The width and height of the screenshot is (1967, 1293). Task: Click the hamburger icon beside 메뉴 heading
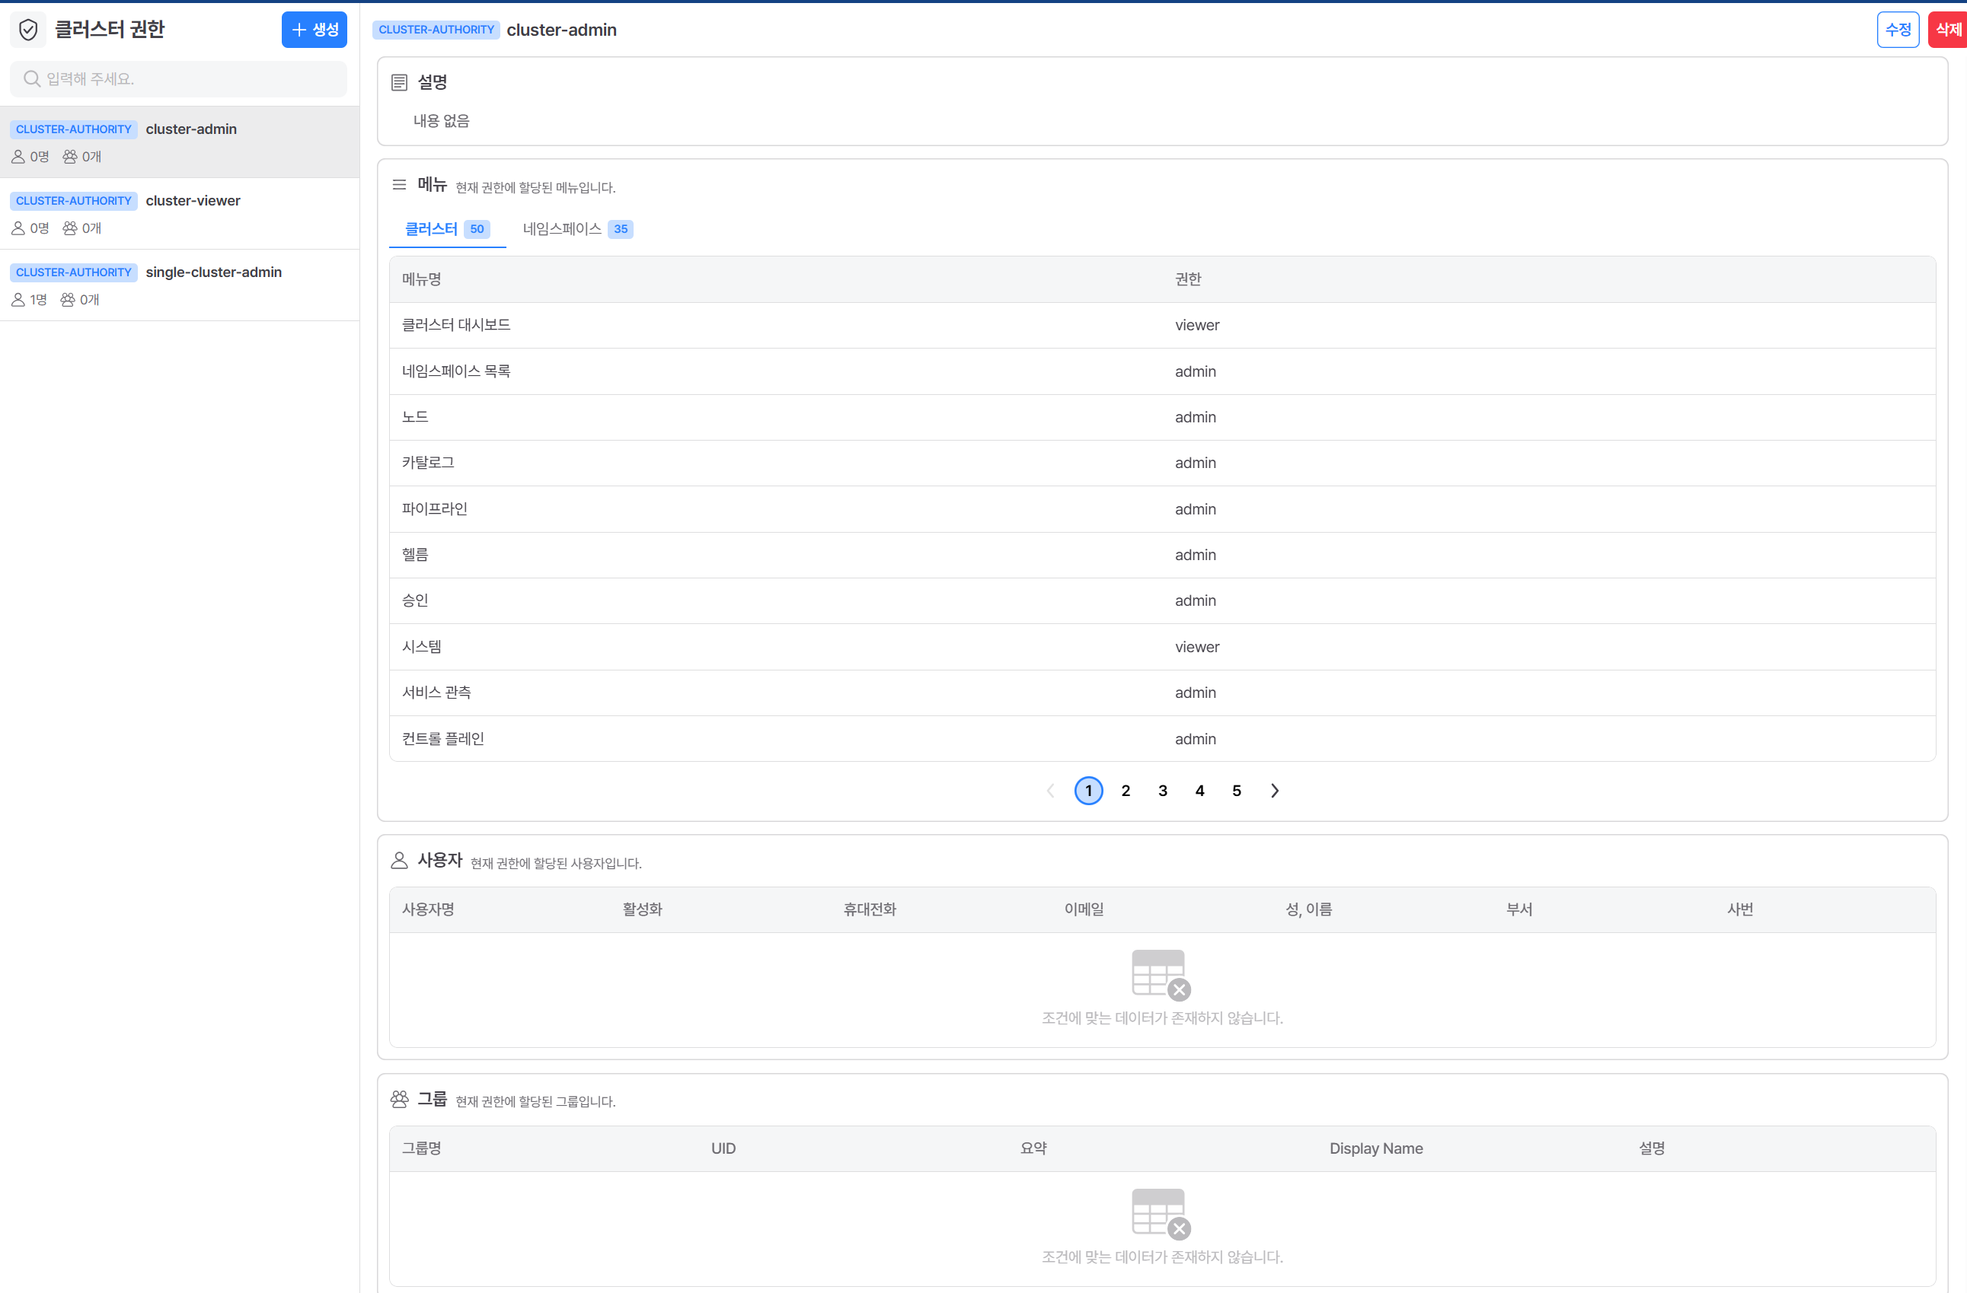point(399,184)
